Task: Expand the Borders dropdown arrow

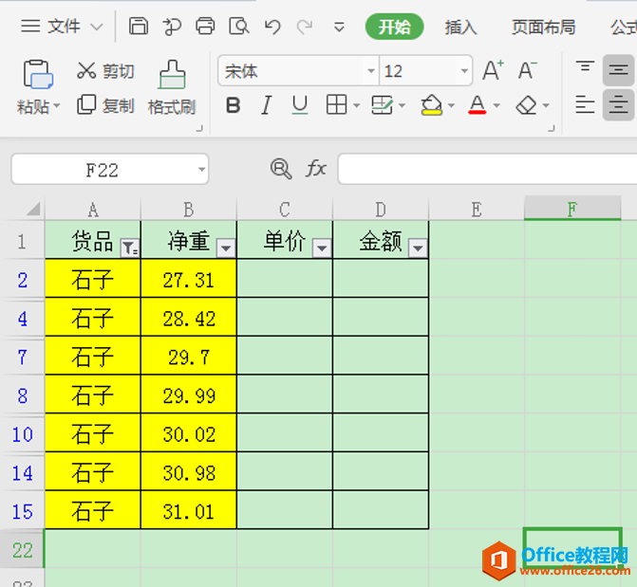Action: [x=356, y=105]
